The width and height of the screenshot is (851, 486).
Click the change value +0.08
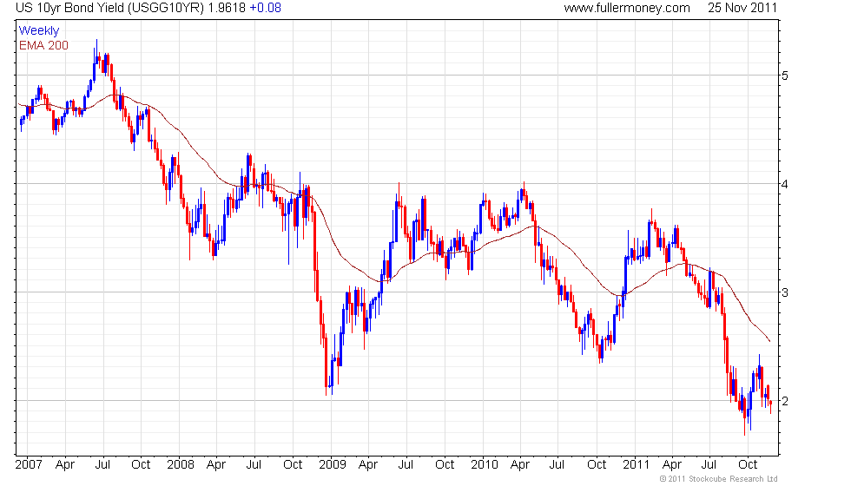266,8
